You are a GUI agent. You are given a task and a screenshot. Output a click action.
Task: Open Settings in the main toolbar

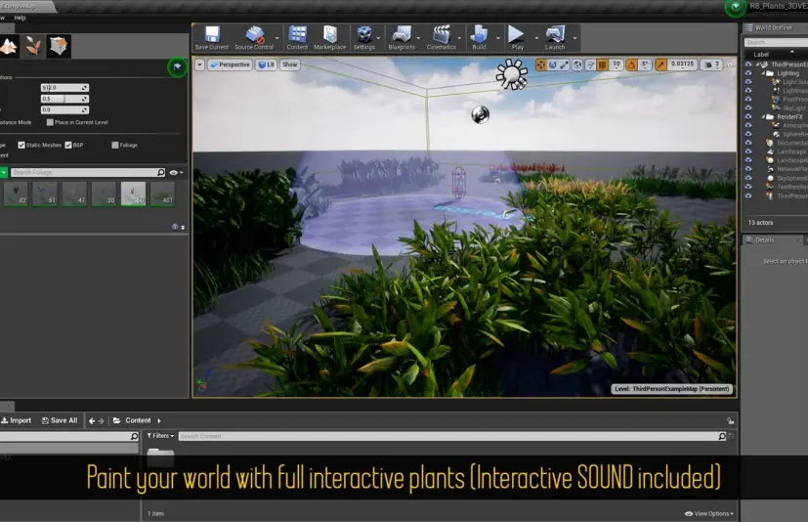tap(363, 38)
